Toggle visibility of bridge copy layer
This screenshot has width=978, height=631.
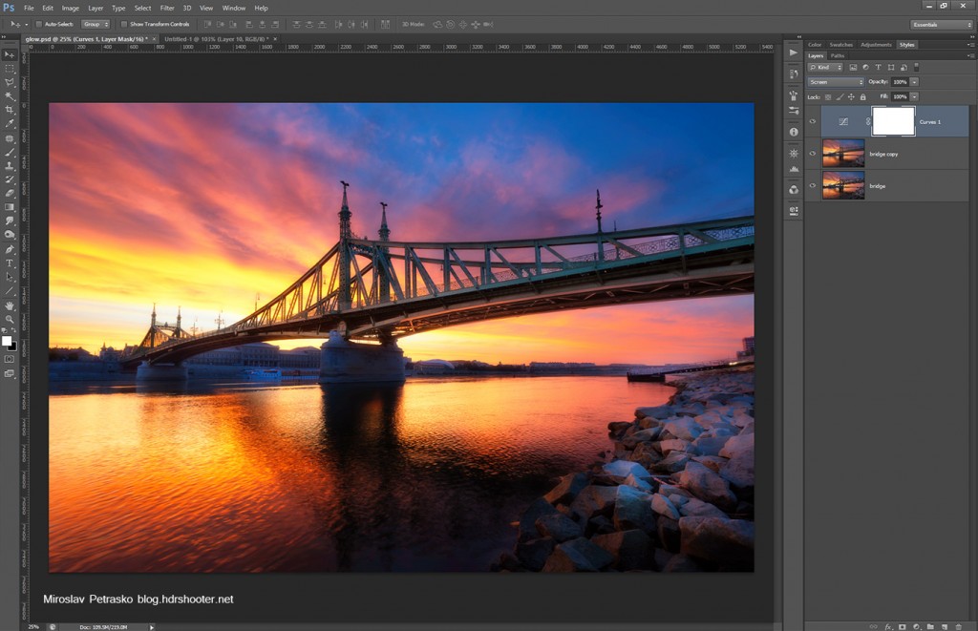(813, 154)
